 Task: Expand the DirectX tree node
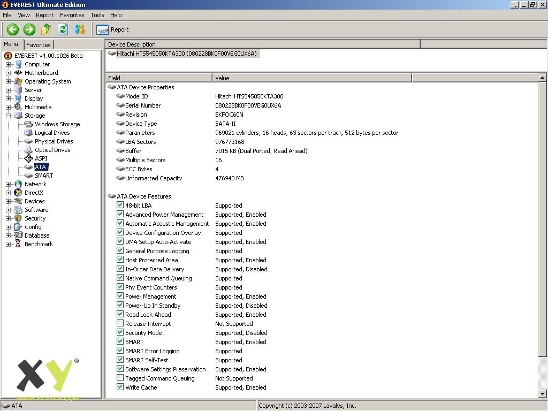(8, 193)
